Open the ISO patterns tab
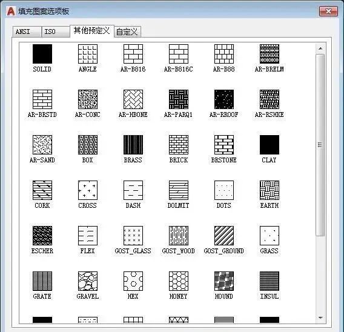The image size is (344, 332). tap(56, 32)
